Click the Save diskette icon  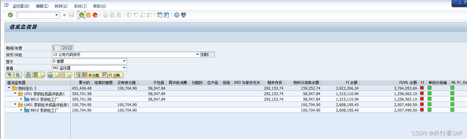(71, 15)
